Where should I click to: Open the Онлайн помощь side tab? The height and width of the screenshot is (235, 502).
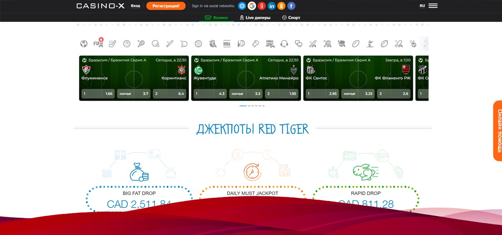[x=497, y=130]
